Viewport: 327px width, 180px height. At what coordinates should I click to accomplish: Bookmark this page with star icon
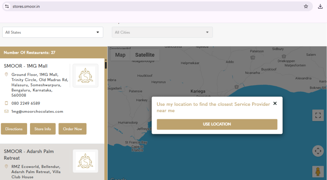click(x=306, y=6)
